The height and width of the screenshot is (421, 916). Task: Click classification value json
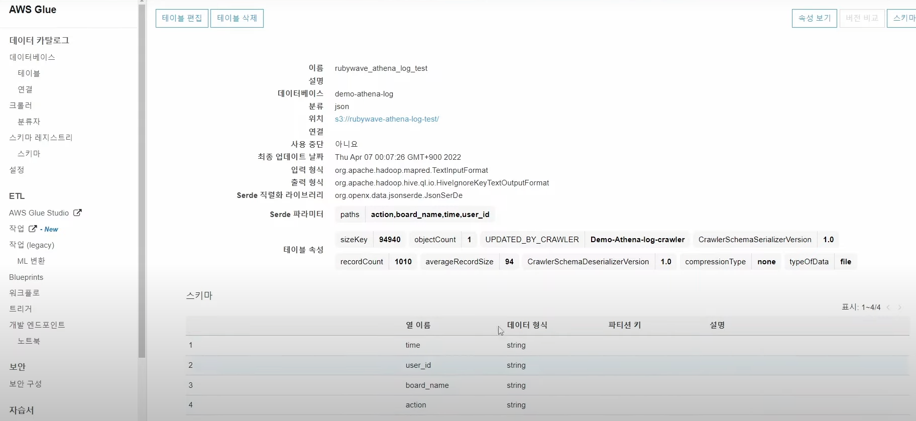342,107
